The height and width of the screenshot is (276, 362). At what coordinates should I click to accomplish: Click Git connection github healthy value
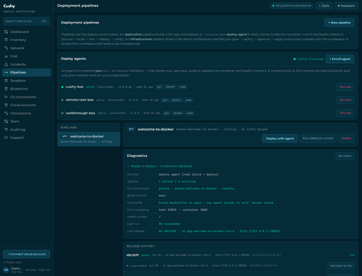[197, 189]
